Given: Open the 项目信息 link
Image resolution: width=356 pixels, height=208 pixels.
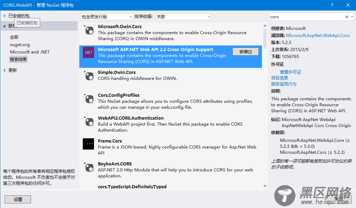Looking at the screenshot, I should (x=280, y=78).
